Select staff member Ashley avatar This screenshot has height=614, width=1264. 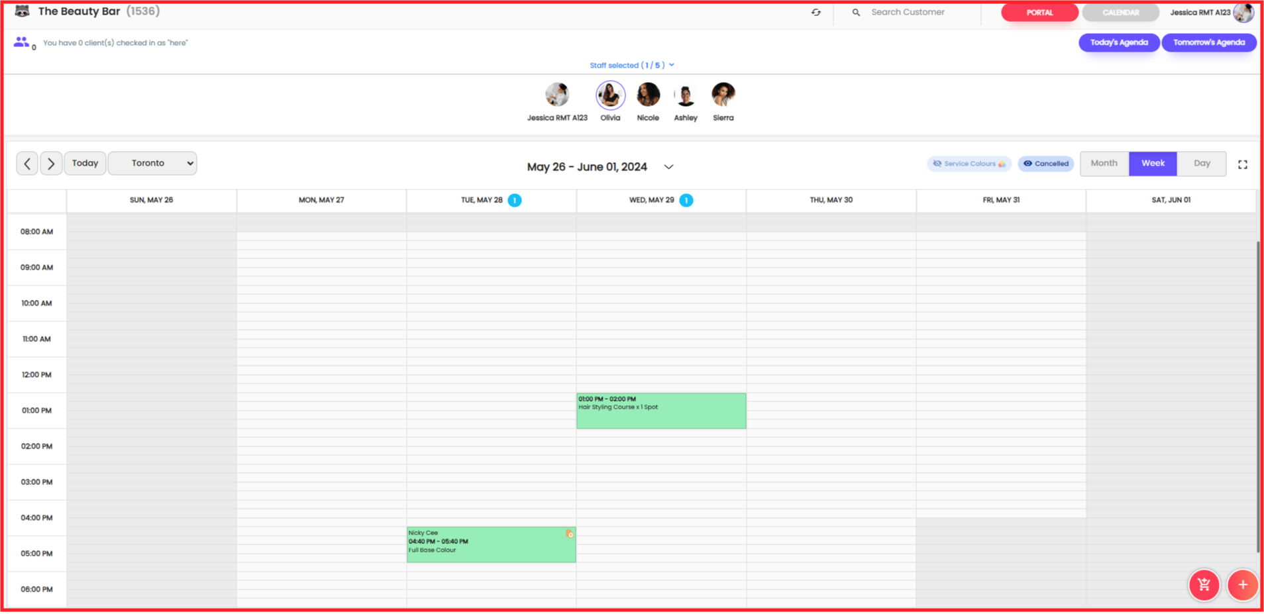686,95
